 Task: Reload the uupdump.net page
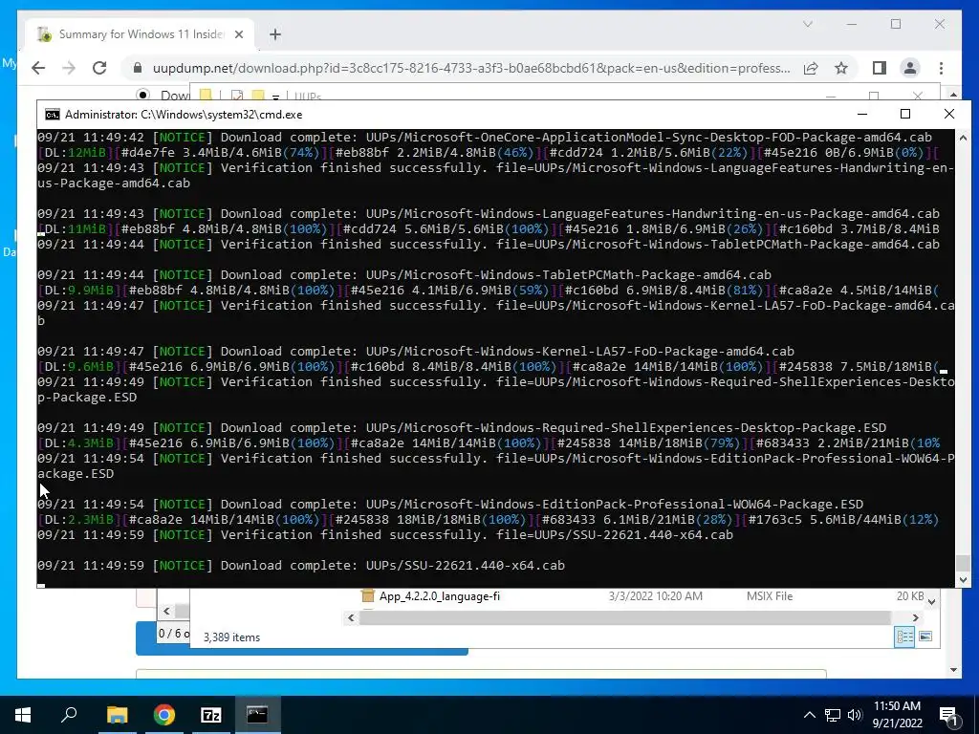click(99, 68)
